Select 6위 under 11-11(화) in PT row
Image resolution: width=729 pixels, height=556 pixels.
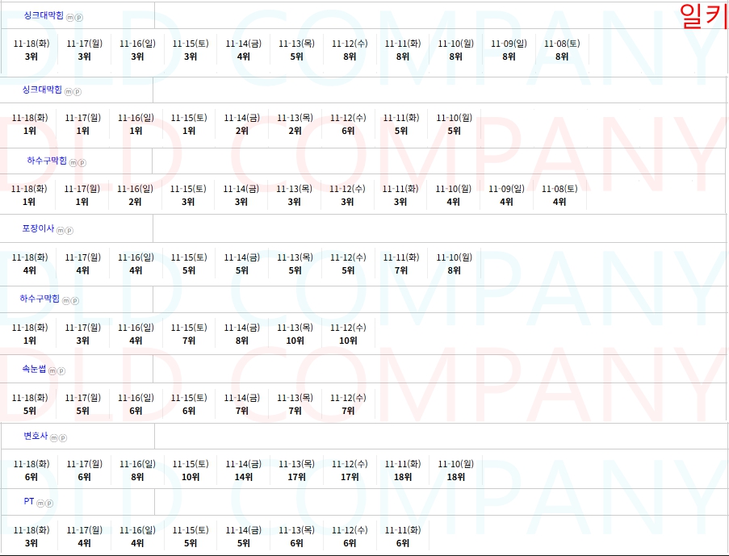click(403, 543)
